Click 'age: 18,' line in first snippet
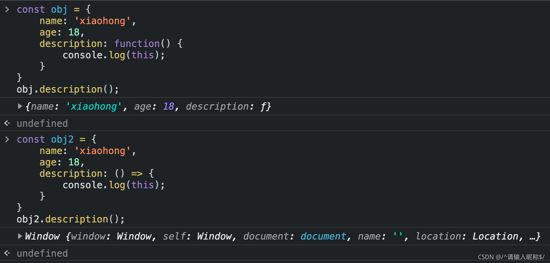This screenshot has width=550, height=263. [62, 32]
